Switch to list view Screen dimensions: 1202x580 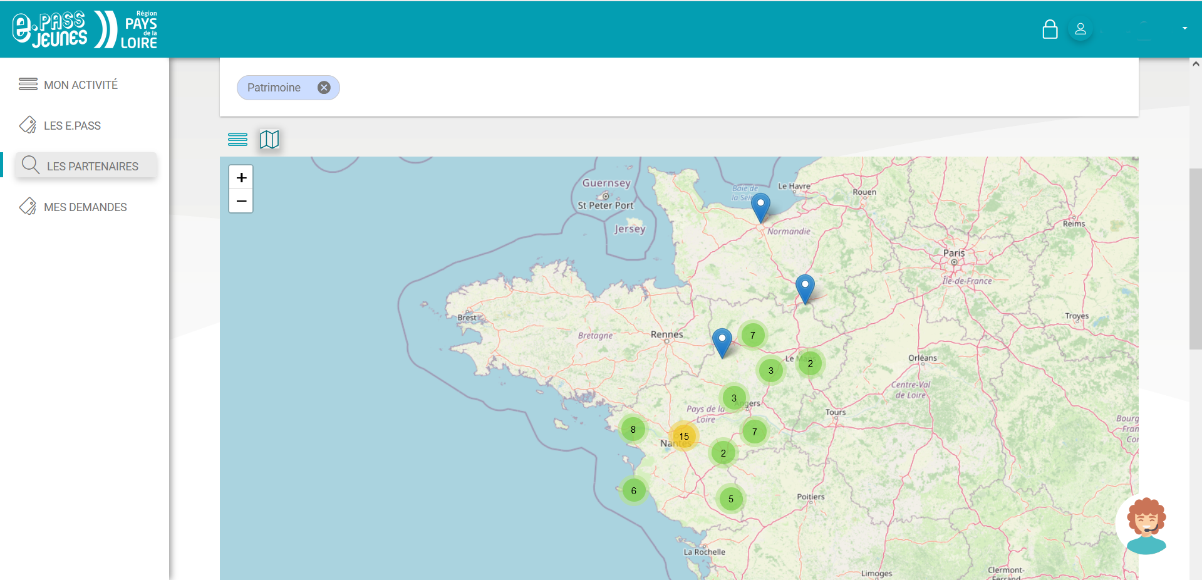[x=237, y=139]
